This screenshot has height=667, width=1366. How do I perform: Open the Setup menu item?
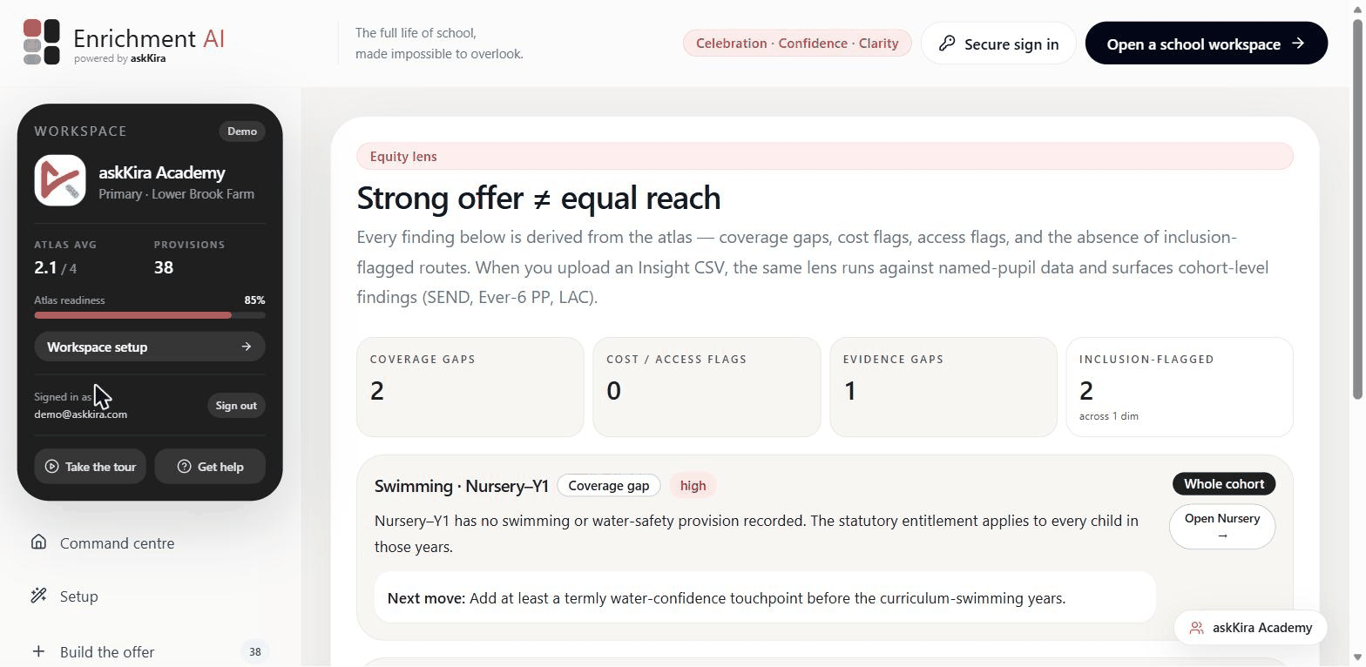click(x=150, y=596)
